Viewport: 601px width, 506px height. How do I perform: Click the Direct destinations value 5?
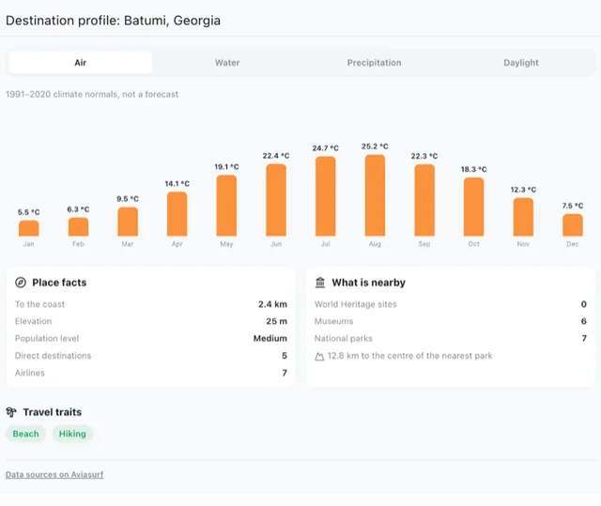[285, 356]
